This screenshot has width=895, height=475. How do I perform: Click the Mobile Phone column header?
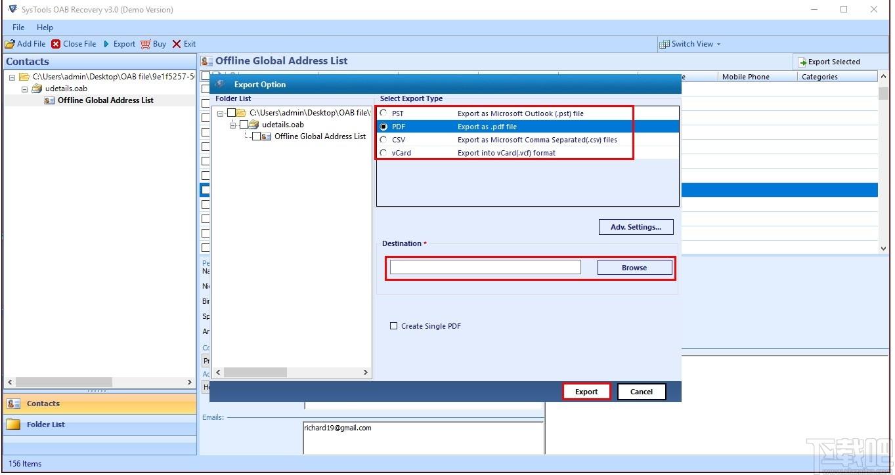coord(758,77)
